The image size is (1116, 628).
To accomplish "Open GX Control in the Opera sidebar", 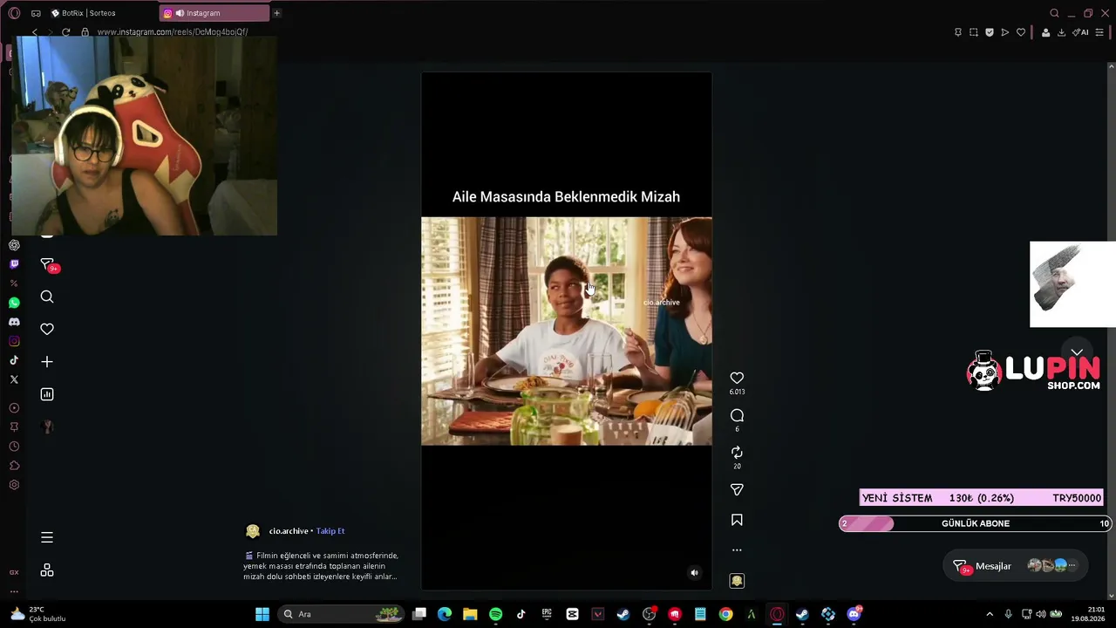I will (14, 572).
